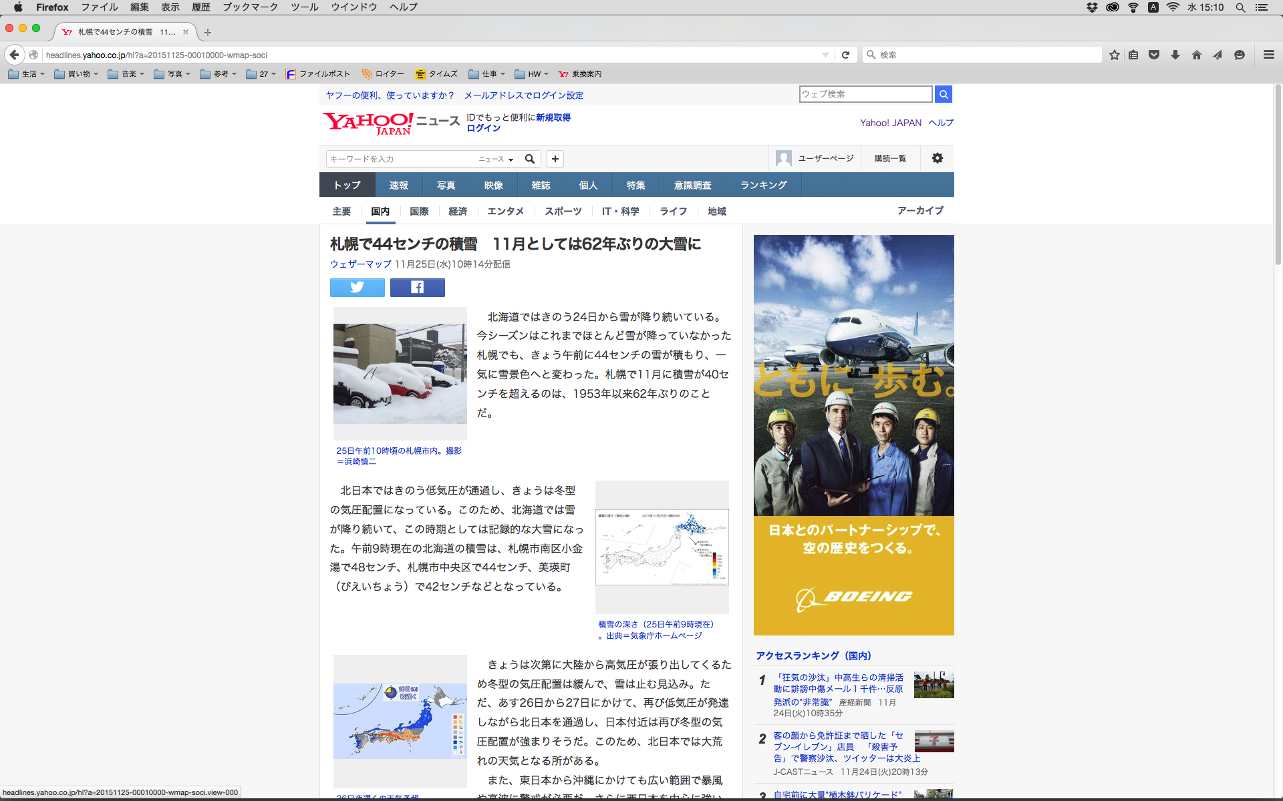The image size is (1283, 801).
Task: Click the Yahoo news settings gear icon
Action: coord(937,158)
